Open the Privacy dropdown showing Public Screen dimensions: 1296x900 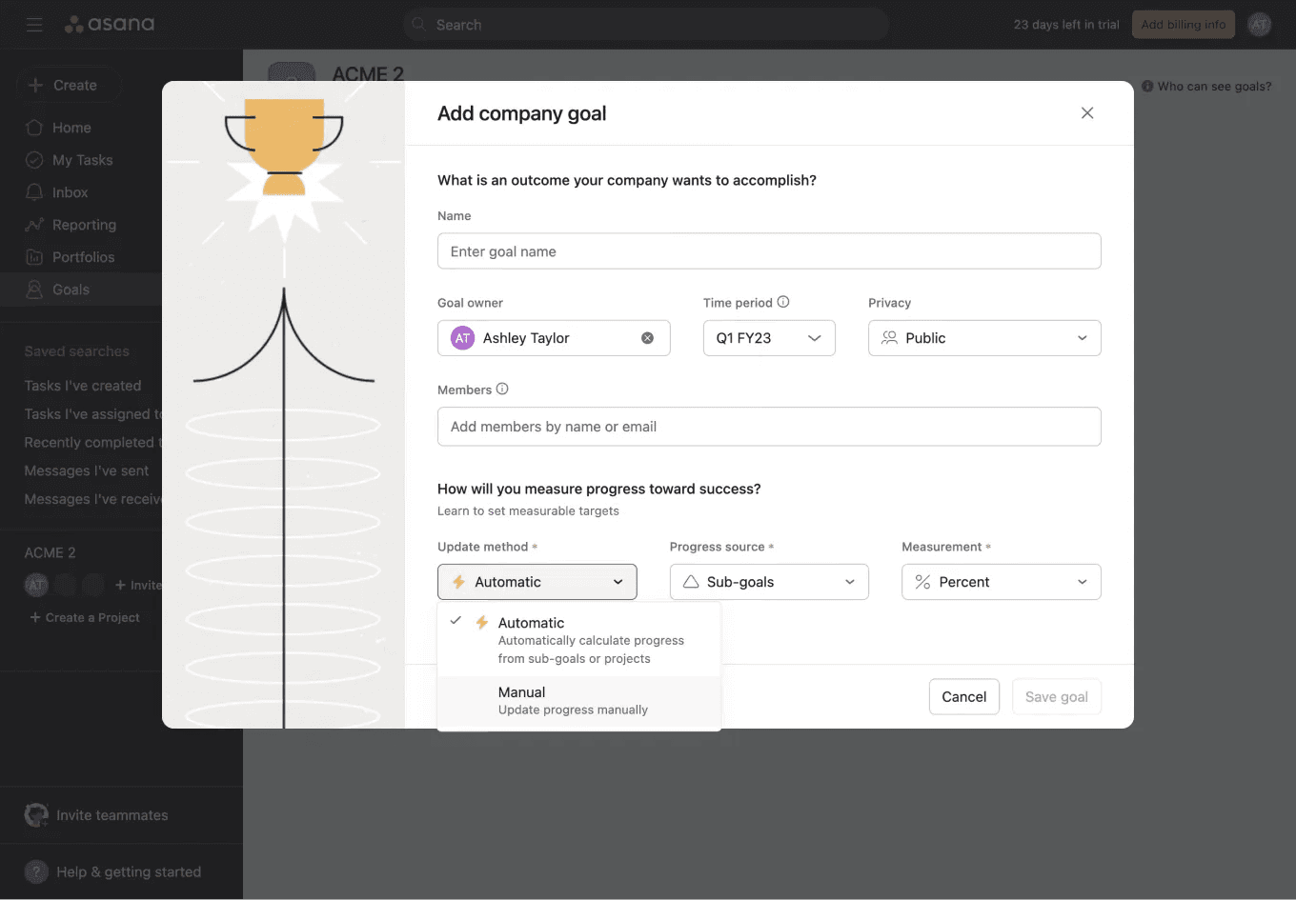(x=984, y=337)
